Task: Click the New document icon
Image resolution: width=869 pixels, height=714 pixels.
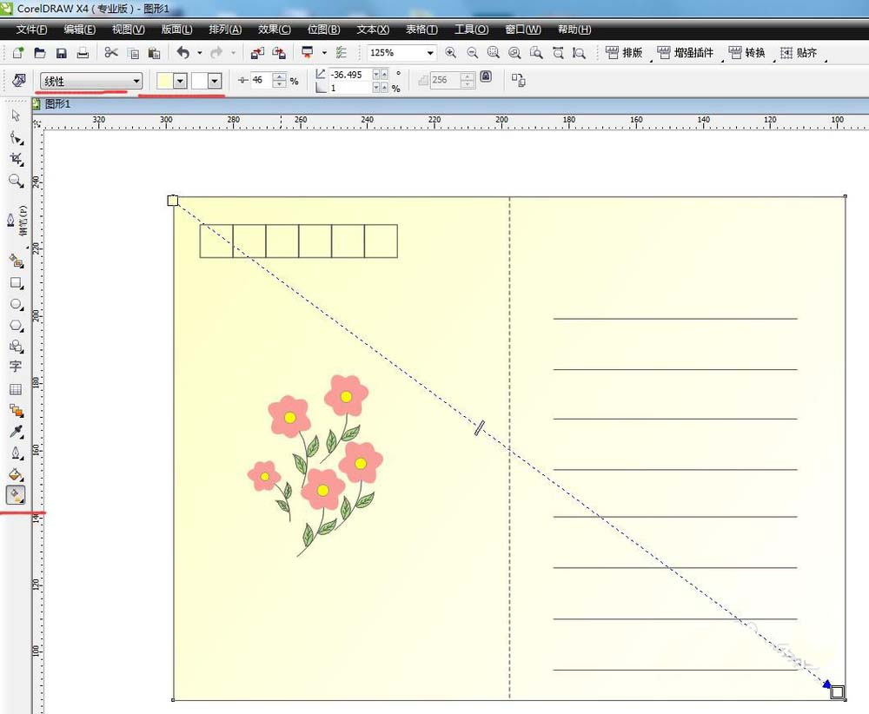Action: tap(17, 53)
